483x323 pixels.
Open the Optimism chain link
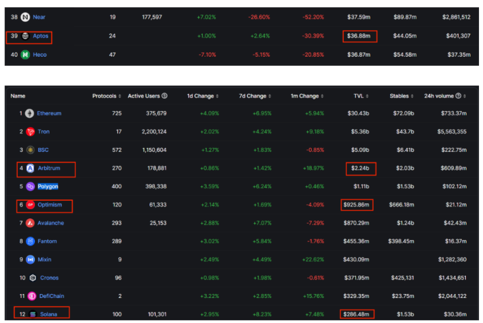pyautogui.click(x=49, y=205)
